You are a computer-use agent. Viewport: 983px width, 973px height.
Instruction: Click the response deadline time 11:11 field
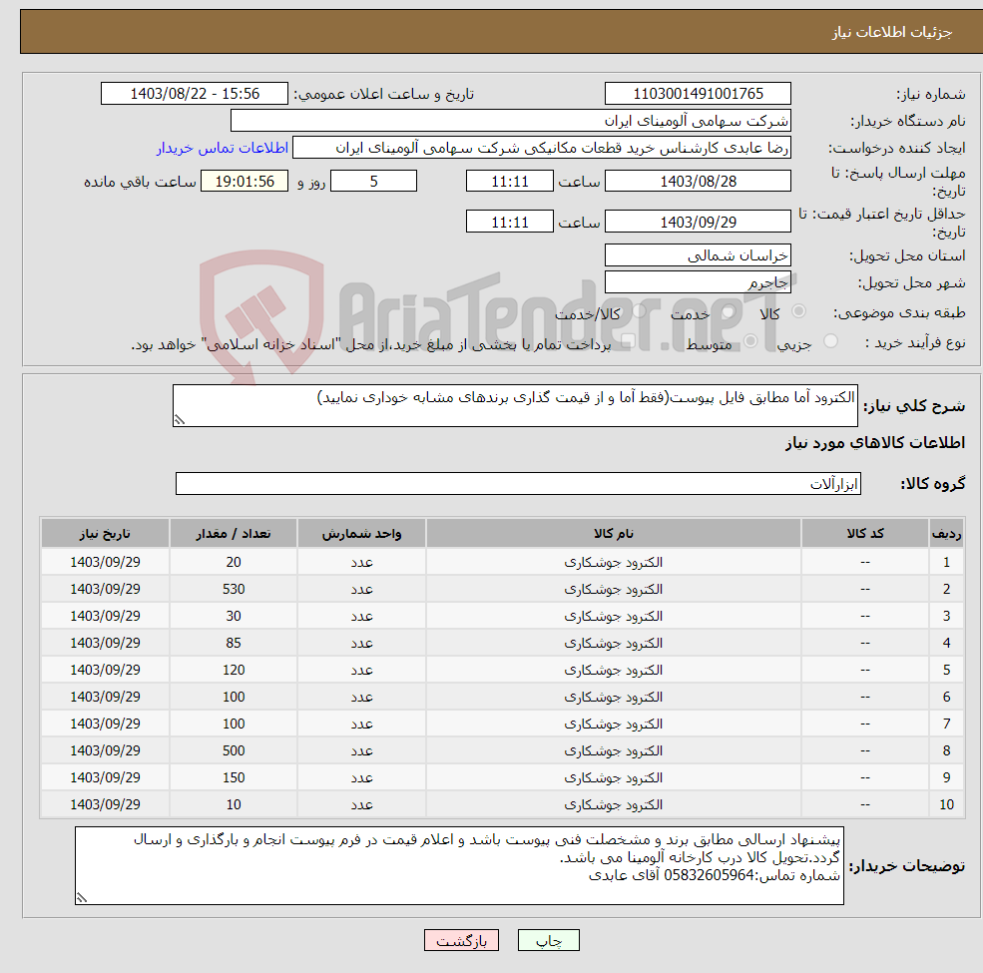510,182
